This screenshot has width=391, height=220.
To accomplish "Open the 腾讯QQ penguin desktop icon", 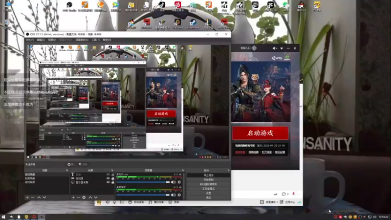I will coord(302,6).
